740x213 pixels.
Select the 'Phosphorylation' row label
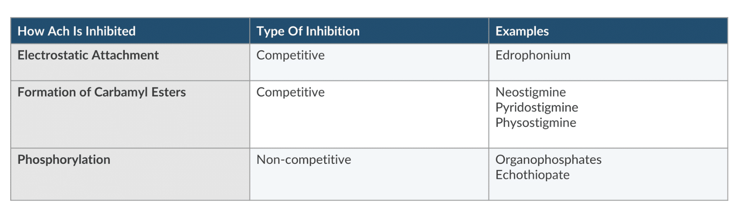(64, 160)
